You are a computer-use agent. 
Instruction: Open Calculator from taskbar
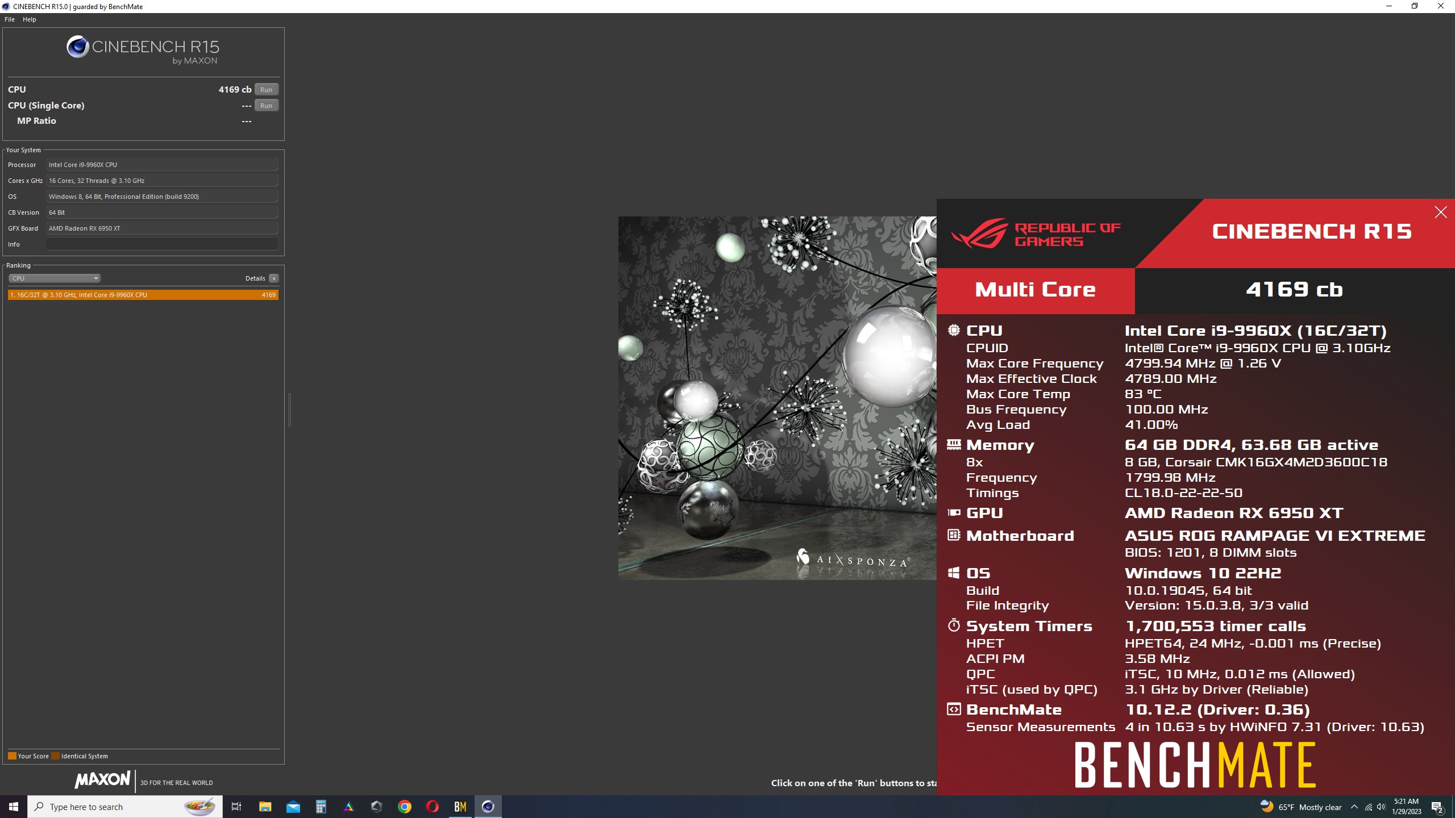(321, 807)
